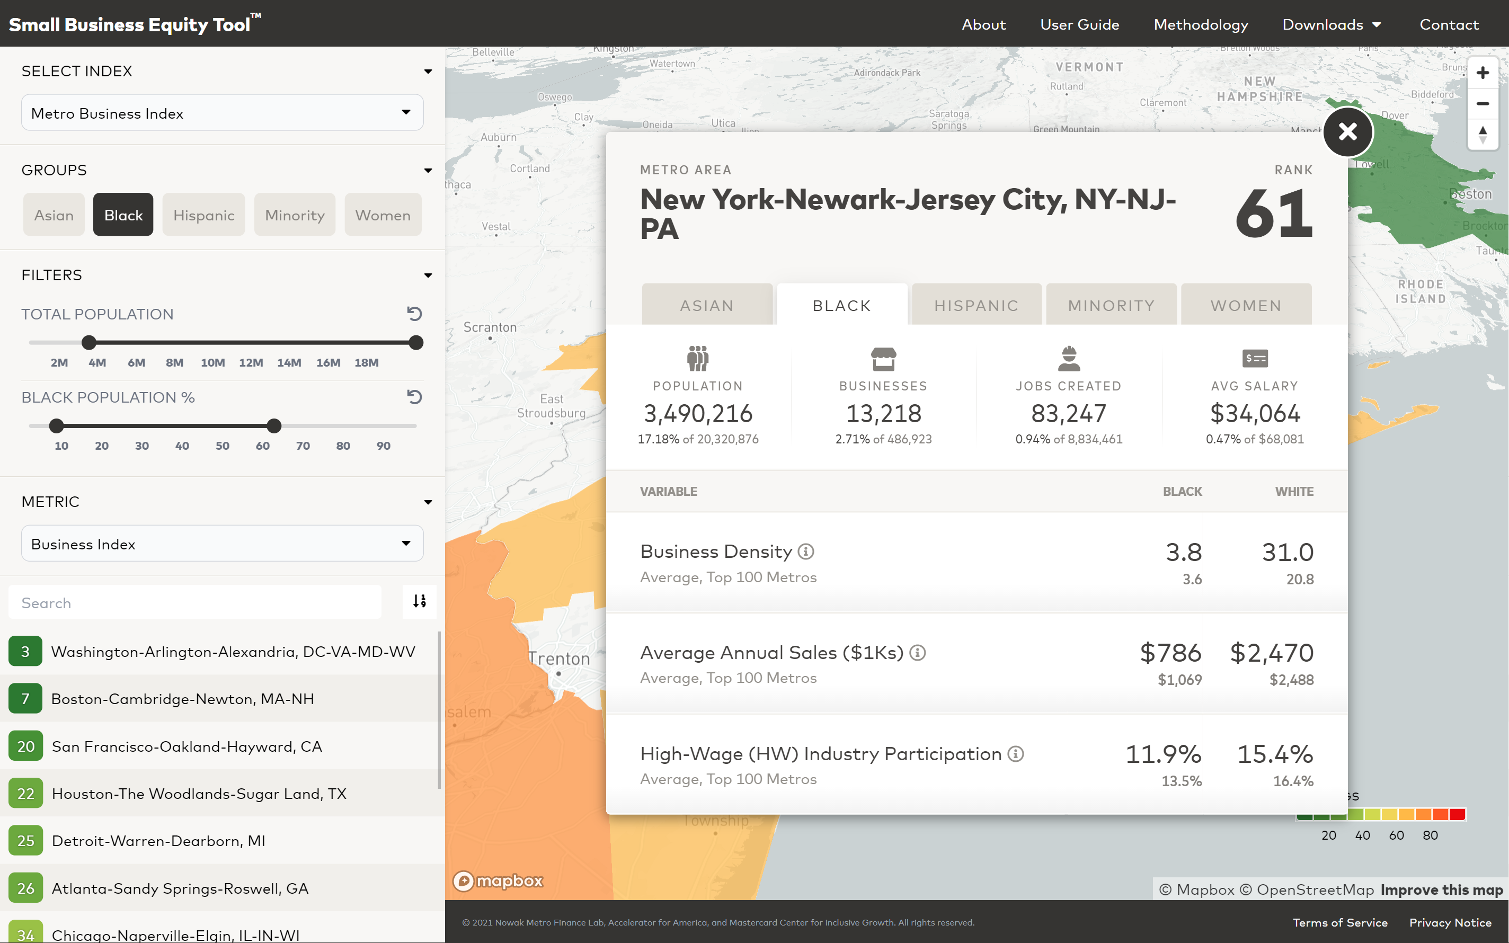Screen dimensions: 1509x943
Task: Toggle the Asian group button
Action: point(54,215)
